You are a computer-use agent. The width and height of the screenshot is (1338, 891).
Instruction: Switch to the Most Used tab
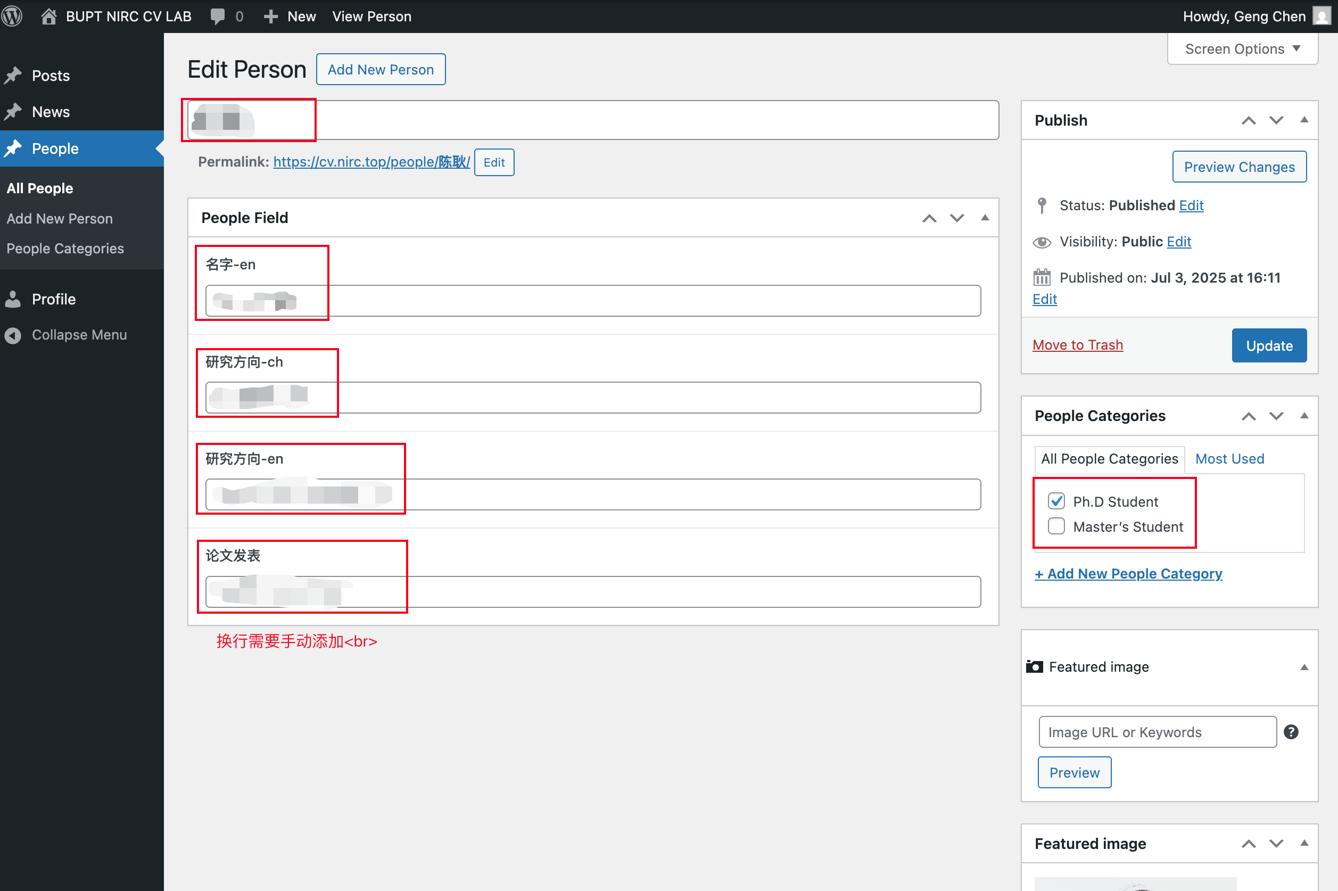click(1229, 459)
